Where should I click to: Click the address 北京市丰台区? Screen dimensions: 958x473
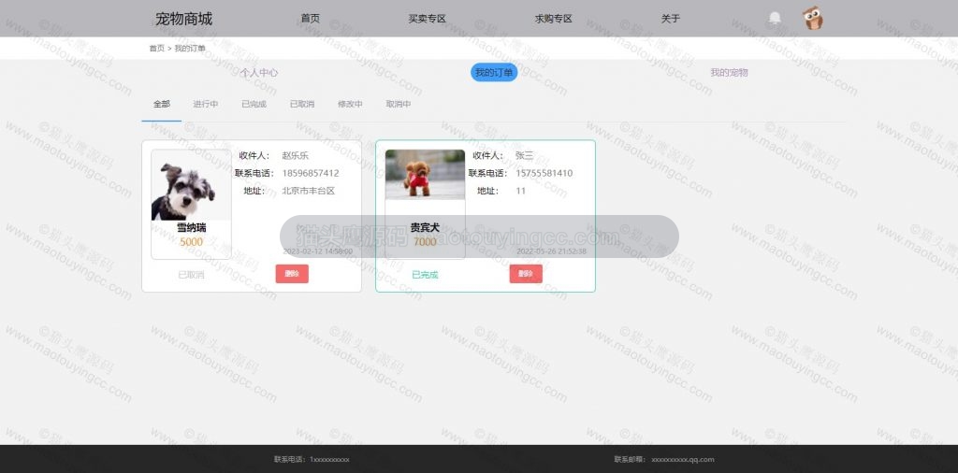coord(309,191)
